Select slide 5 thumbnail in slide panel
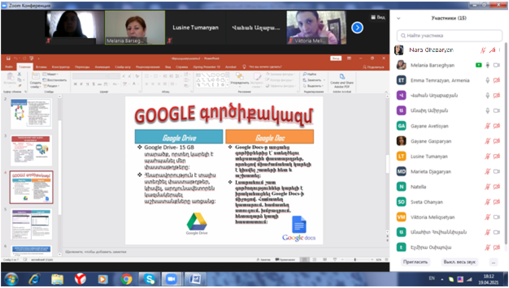The width and height of the screenshot is (509, 288). pyautogui.click(x=32, y=224)
